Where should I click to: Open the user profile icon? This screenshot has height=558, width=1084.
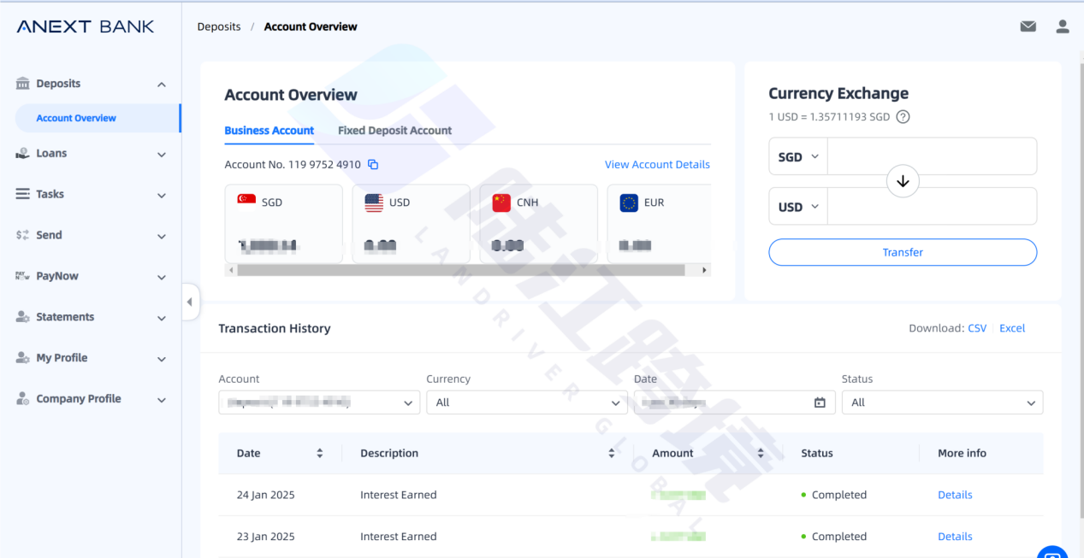pyautogui.click(x=1062, y=26)
